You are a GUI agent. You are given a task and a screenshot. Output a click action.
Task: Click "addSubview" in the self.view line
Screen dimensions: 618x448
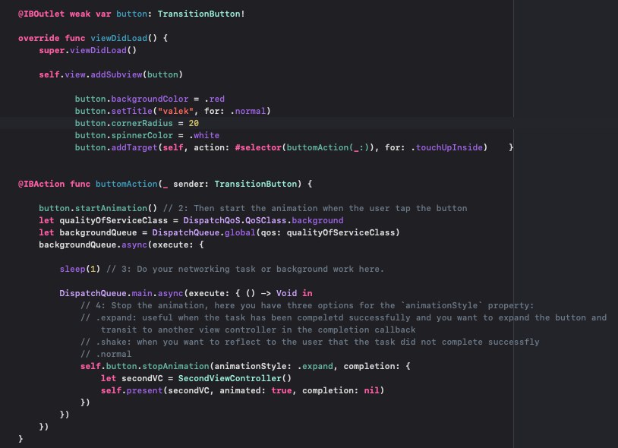(116, 74)
